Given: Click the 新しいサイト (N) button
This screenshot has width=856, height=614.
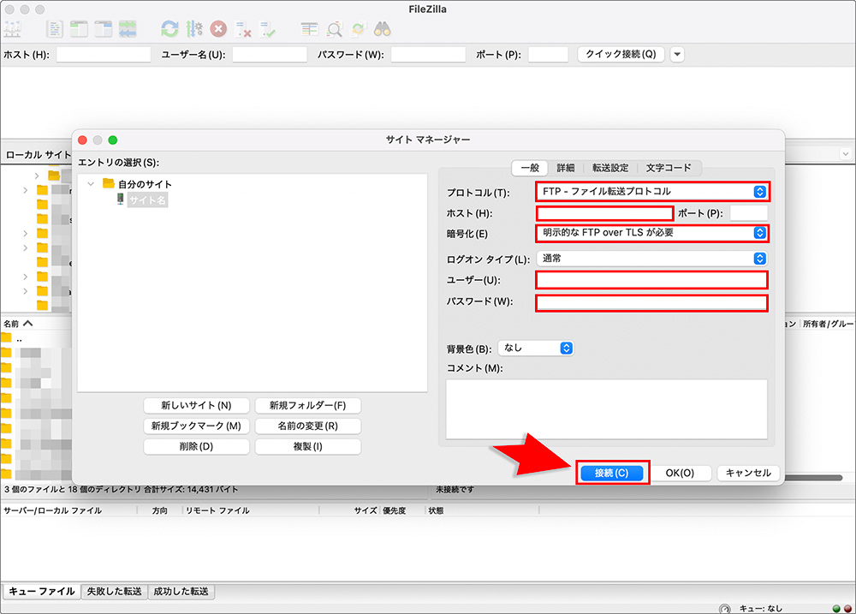Looking at the screenshot, I should pyautogui.click(x=197, y=405).
